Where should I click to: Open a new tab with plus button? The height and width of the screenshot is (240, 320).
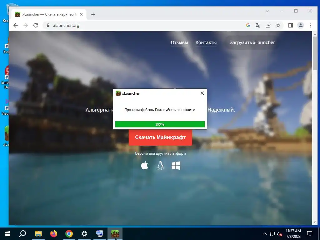pyautogui.click(x=93, y=14)
